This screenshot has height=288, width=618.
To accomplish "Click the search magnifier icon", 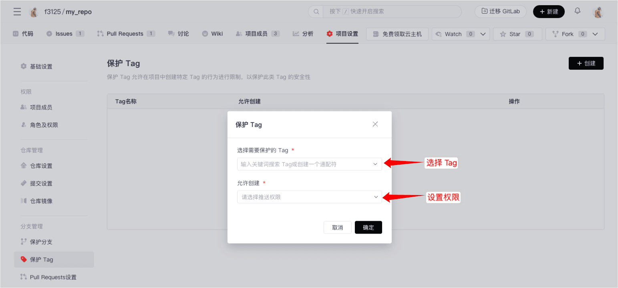I will 316,12.
